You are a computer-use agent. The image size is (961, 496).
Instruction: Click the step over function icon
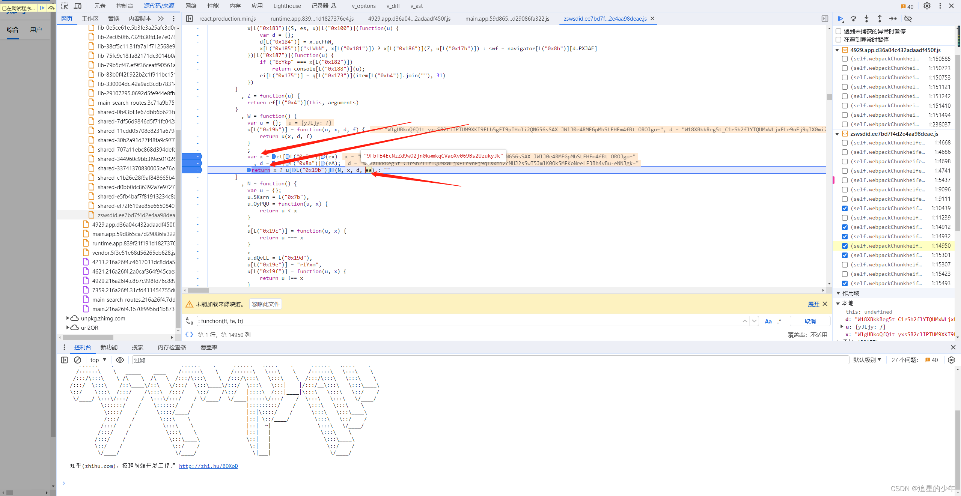(x=854, y=19)
